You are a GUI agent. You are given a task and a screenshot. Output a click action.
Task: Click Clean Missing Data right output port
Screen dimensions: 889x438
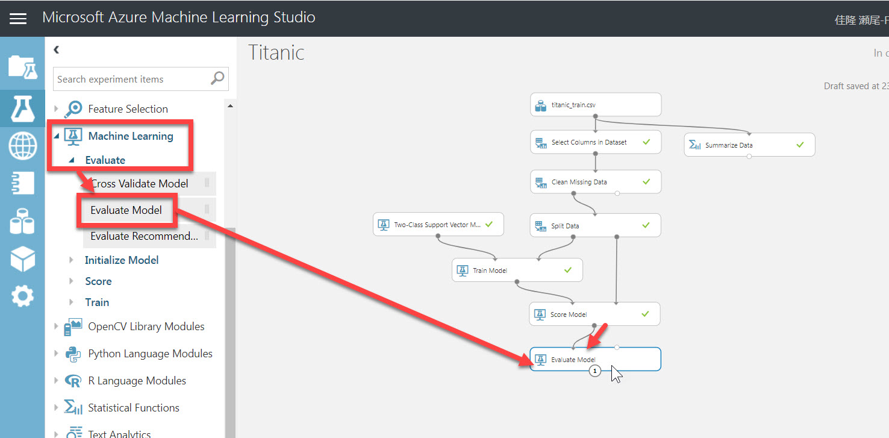click(617, 193)
